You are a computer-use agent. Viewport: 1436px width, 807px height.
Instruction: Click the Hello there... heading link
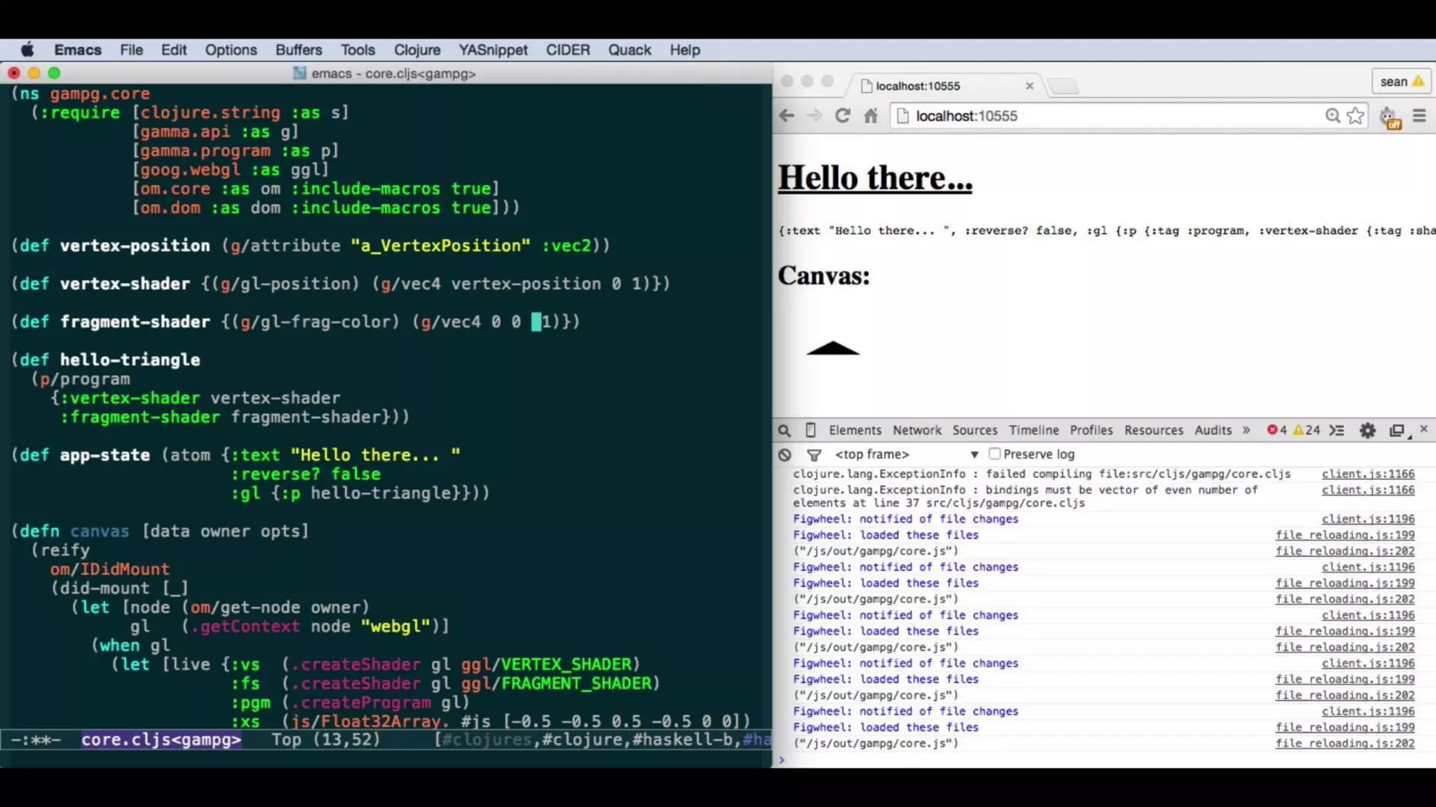tap(874, 177)
